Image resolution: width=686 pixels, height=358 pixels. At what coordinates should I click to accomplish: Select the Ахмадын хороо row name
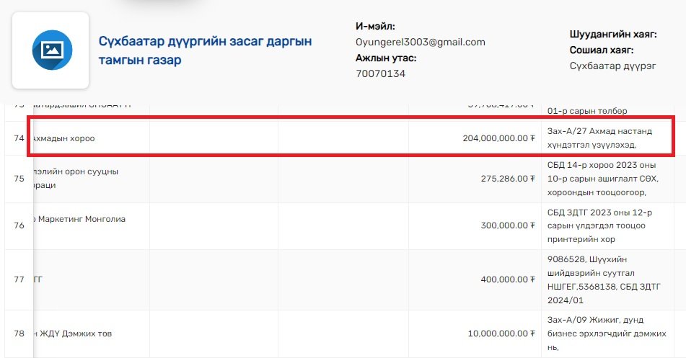click(x=63, y=138)
